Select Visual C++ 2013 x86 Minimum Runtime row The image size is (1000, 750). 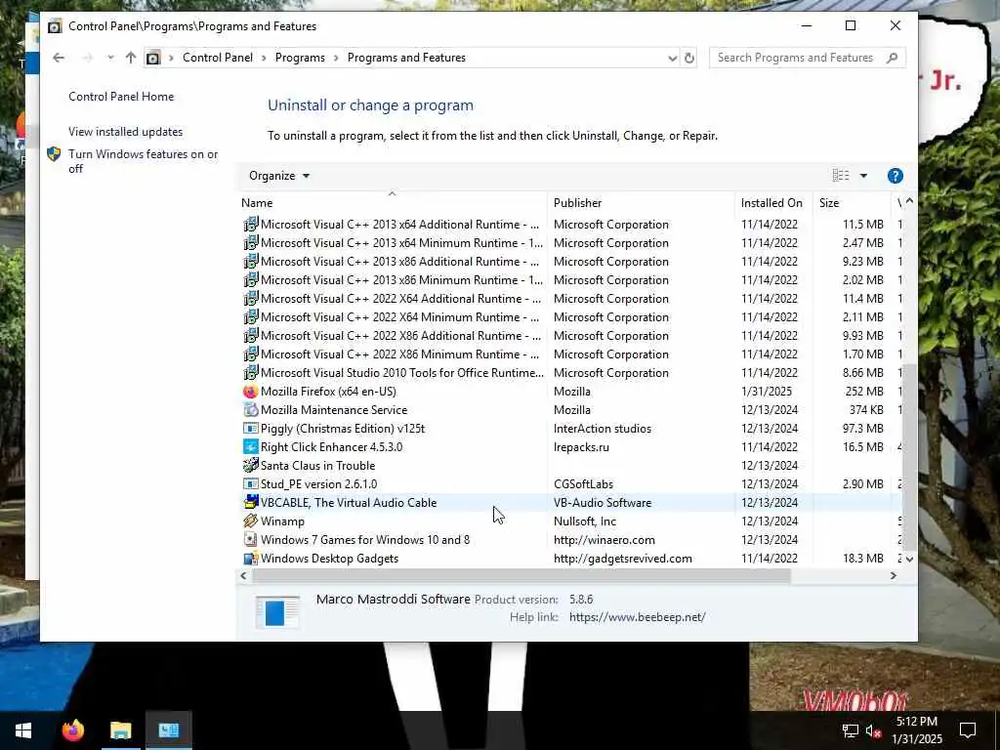tap(570, 280)
